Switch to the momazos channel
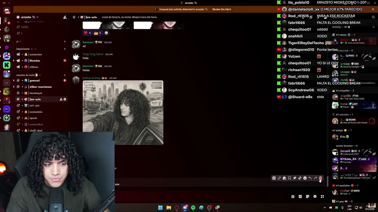 click(x=41, y=93)
